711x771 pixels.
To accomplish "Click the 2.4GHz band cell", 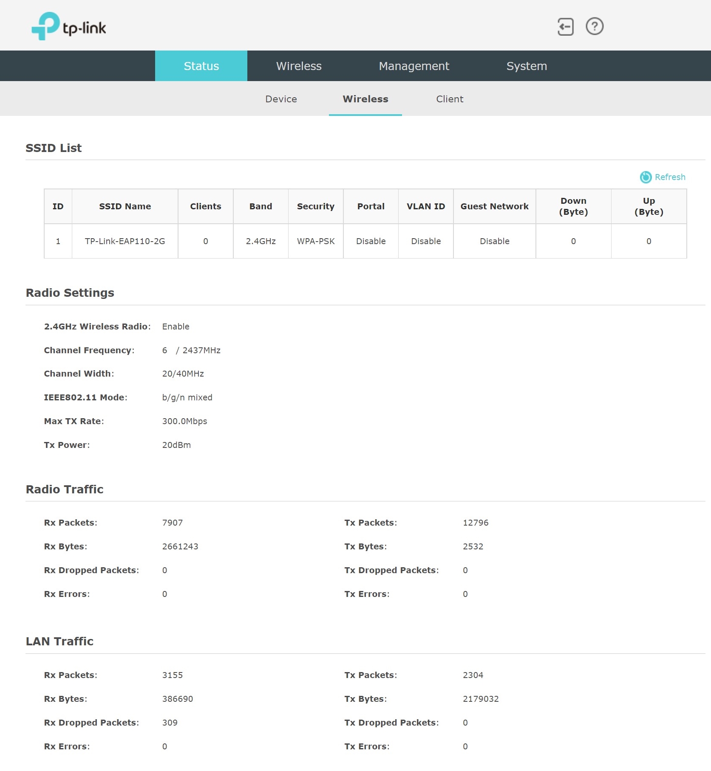I will (261, 241).
